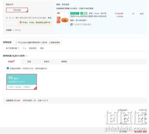Click the red checkmark corner on ¥5 coupon
Screen dimensions: 149x134
coord(35,88)
